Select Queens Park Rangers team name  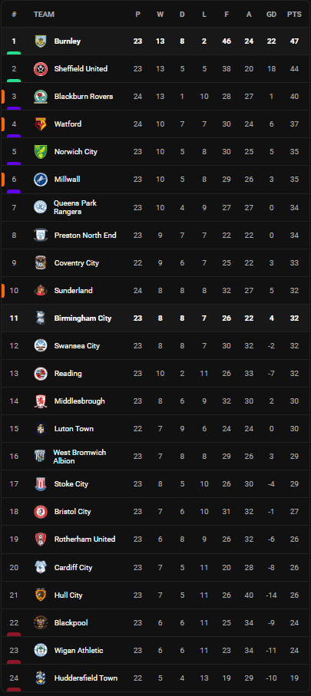click(75, 207)
